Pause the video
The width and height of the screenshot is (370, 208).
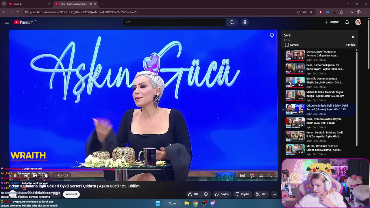pyautogui.click(x=15, y=175)
